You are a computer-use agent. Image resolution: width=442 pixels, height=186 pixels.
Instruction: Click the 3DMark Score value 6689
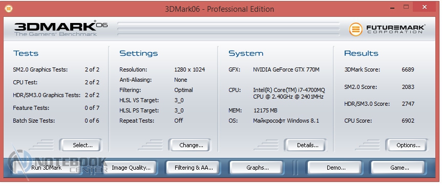408,69
